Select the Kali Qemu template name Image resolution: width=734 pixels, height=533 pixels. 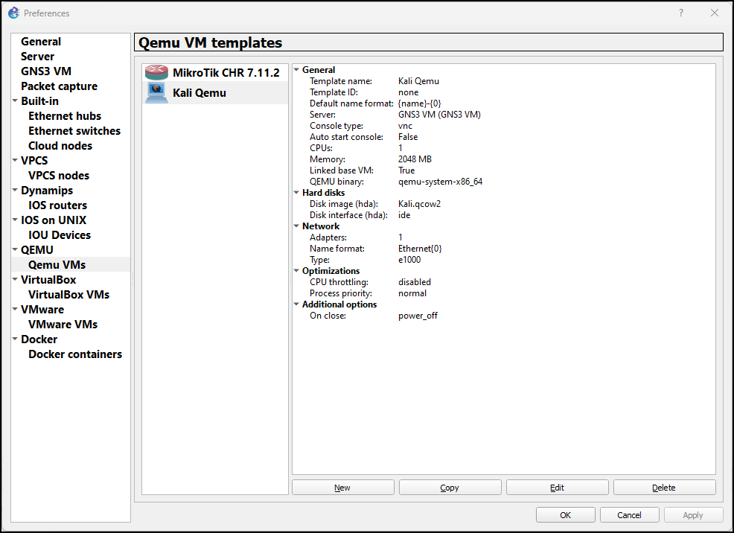200,93
